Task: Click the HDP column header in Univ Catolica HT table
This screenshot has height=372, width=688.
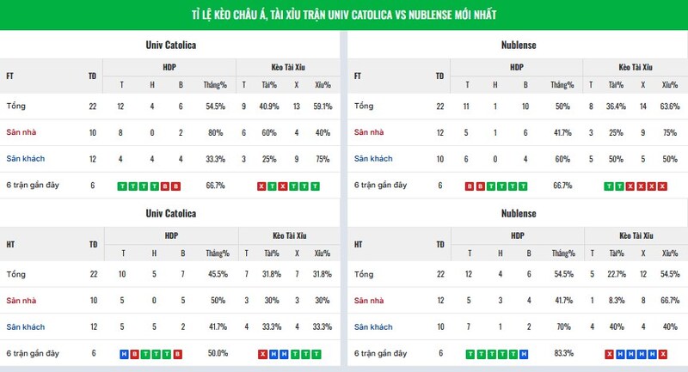Action: pyautogui.click(x=170, y=235)
